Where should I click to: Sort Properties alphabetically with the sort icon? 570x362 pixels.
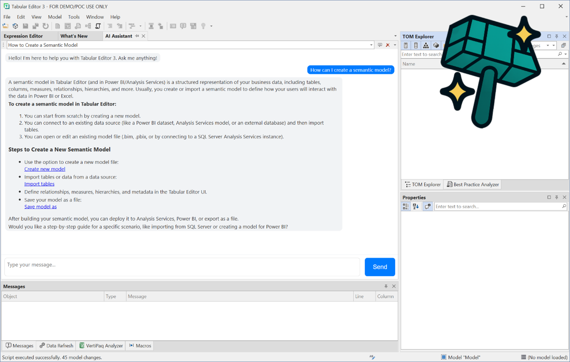(x=416, y=206)
